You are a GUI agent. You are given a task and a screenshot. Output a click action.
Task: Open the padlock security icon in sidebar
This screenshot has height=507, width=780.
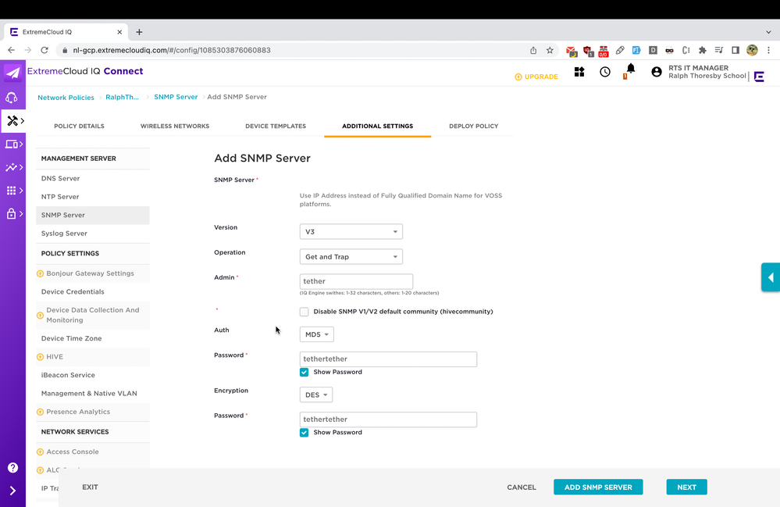(x=12, y=213)
